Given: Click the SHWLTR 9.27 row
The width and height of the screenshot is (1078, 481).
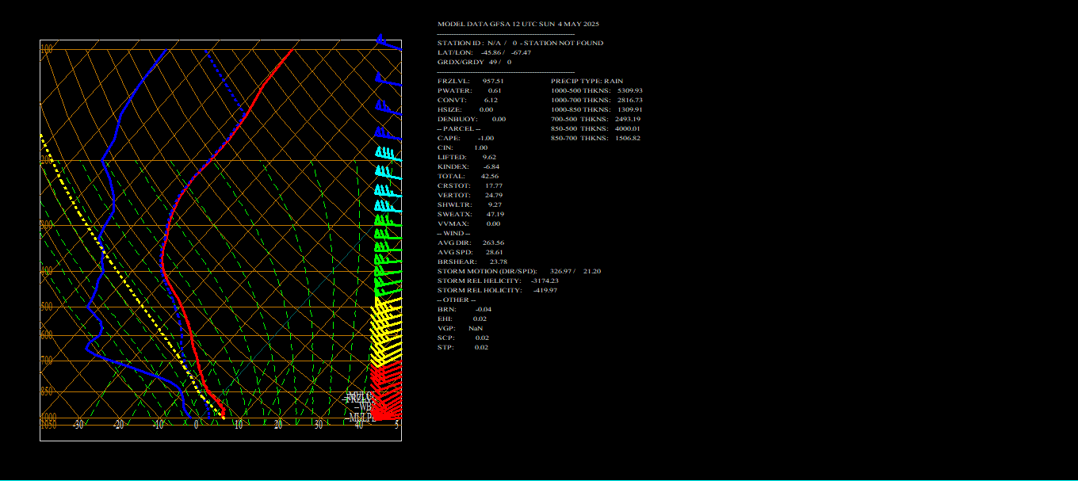Looking at the screenshot, I should (x=469, y=204).
